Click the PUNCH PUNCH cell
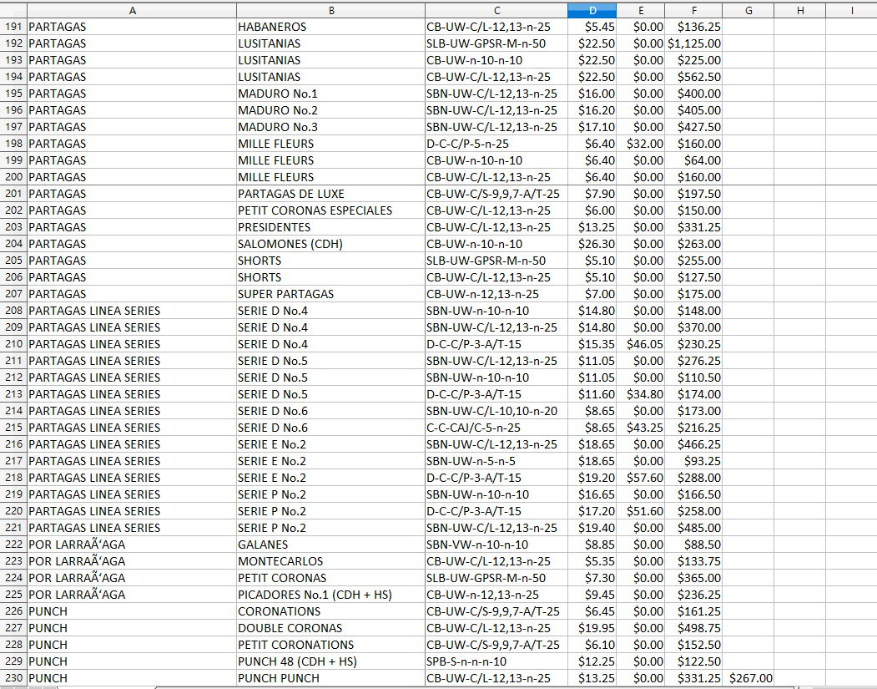The height and width of the screenshot is (689, 877). [x=331, y=678]
